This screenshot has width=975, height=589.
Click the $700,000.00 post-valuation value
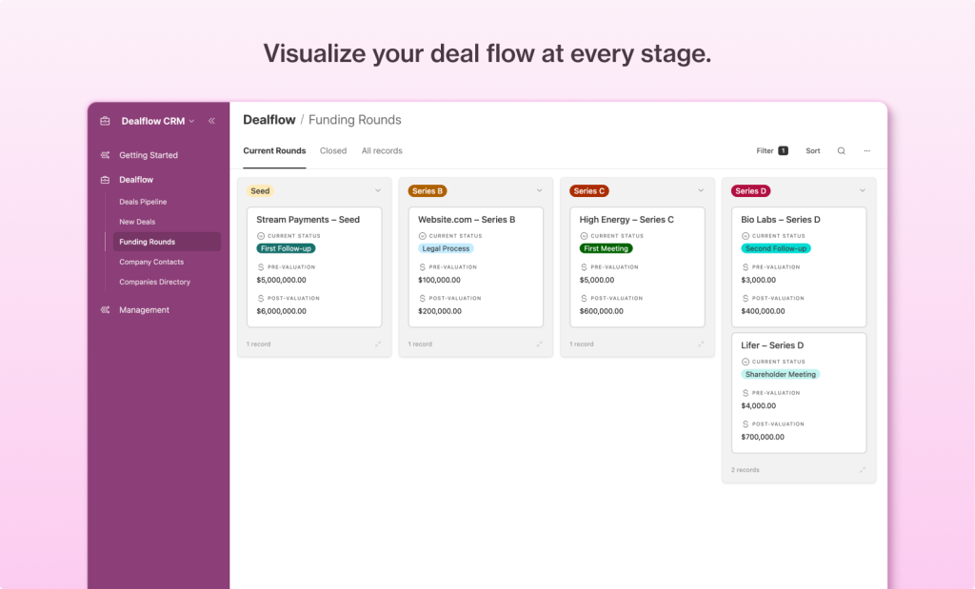(x=763, y=437)
